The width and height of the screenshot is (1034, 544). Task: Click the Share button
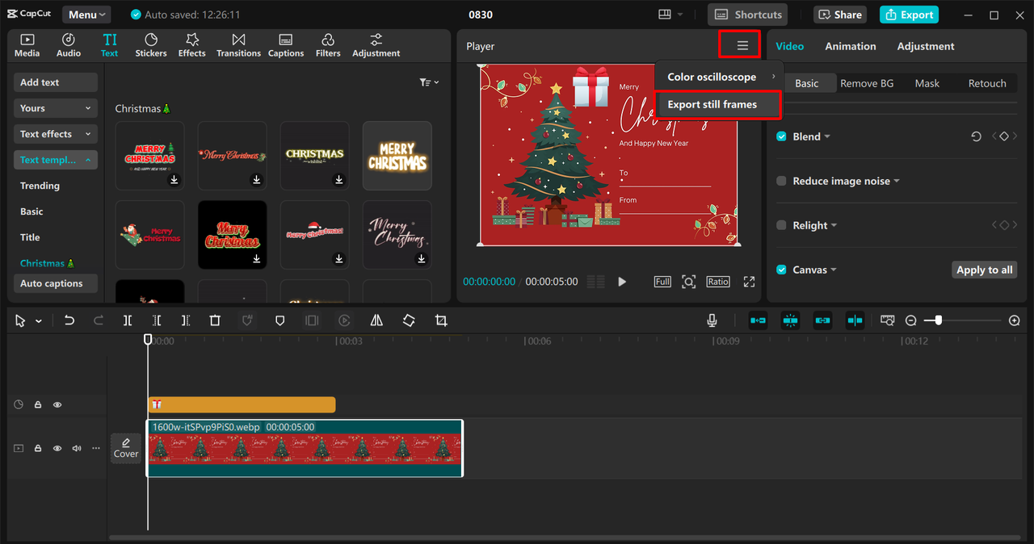tap(839, 15)
